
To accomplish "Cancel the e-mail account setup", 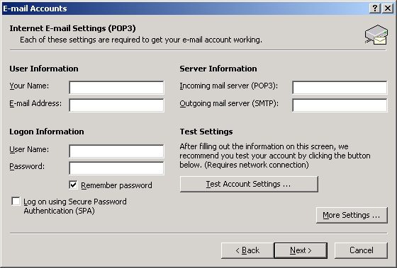I will coord(361,250).
